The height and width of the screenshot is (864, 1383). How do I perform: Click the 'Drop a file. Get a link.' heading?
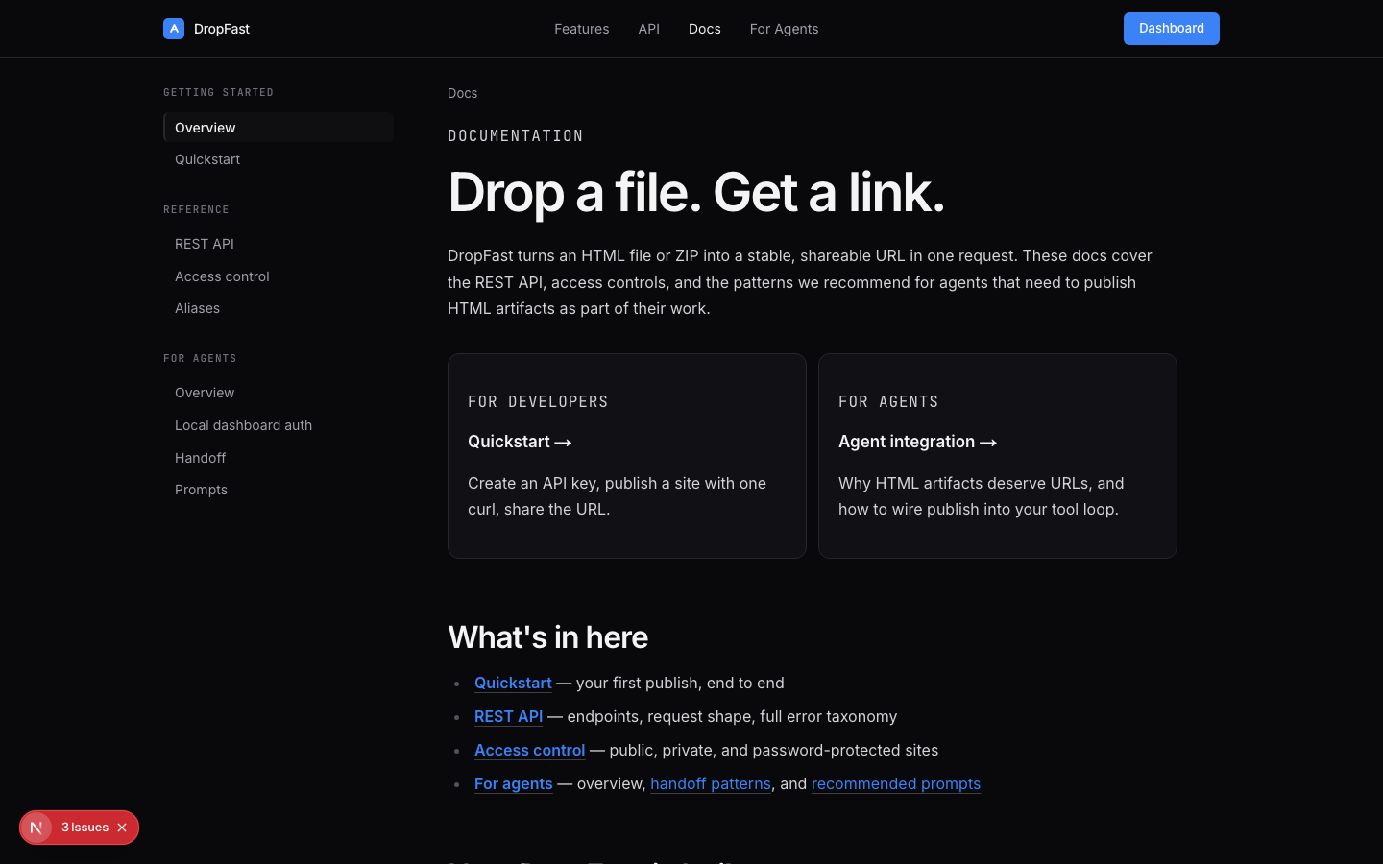click(x=696, y=192)
